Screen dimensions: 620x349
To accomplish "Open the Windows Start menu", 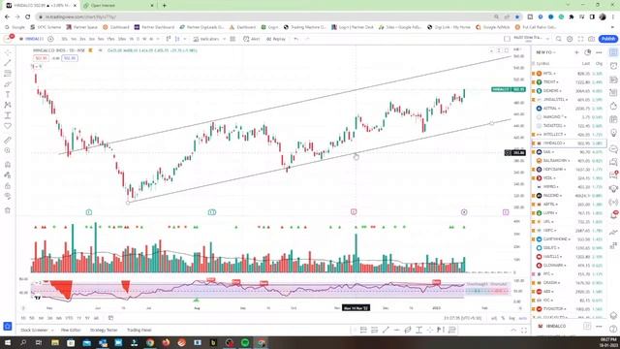I will coord(8,342).
